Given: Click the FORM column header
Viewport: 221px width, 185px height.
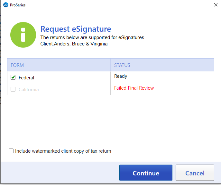Looking at the screenshot, I should point(17,65).
